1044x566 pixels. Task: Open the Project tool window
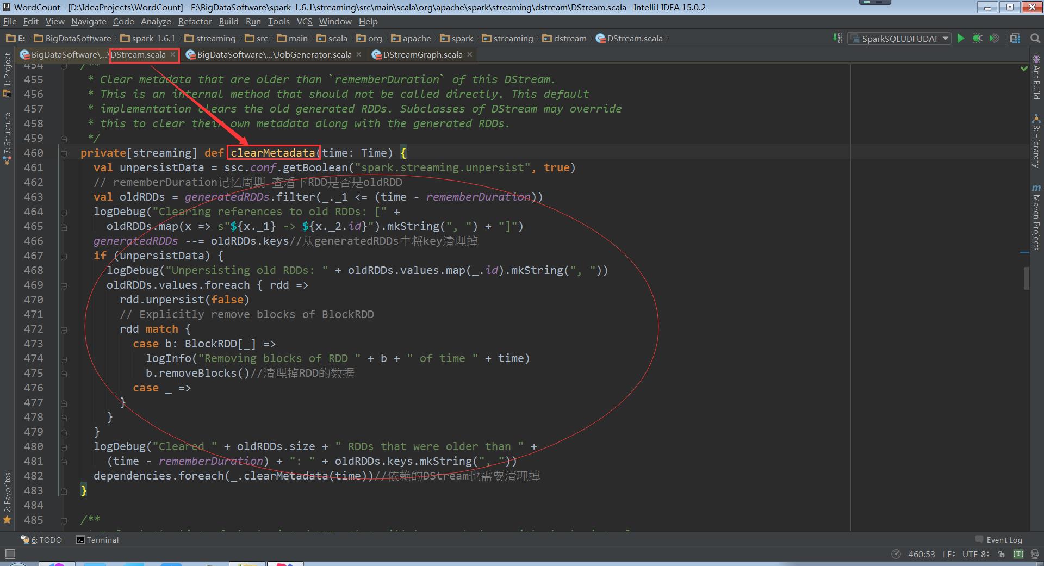(7, 75)
